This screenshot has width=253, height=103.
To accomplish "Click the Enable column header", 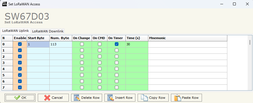I will [20, 38].
